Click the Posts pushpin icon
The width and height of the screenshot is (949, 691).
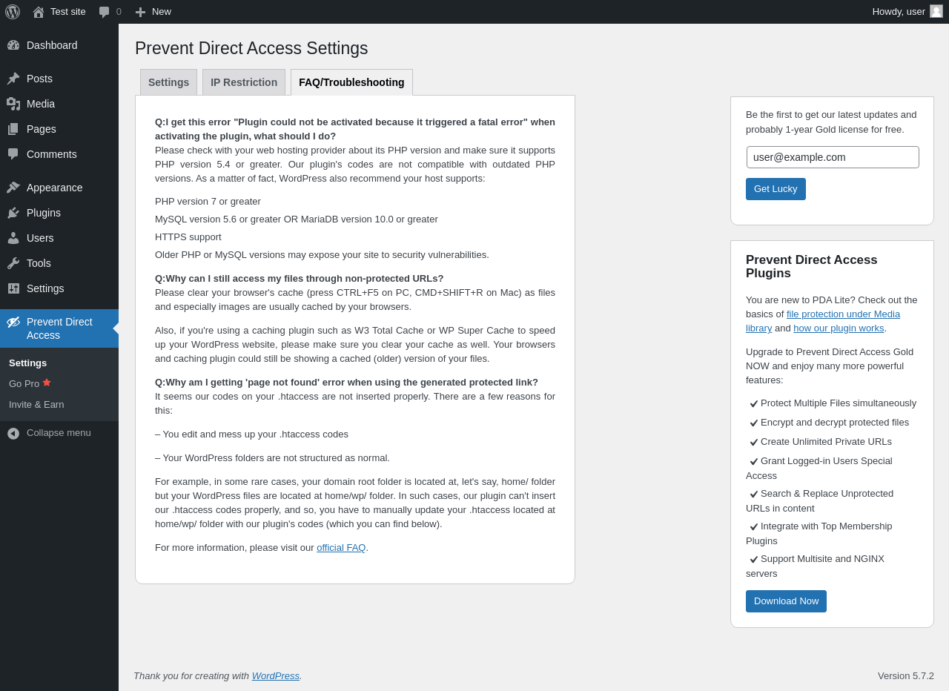13,79
